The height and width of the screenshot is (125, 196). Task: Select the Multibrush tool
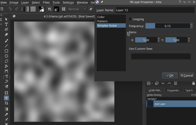6,87
